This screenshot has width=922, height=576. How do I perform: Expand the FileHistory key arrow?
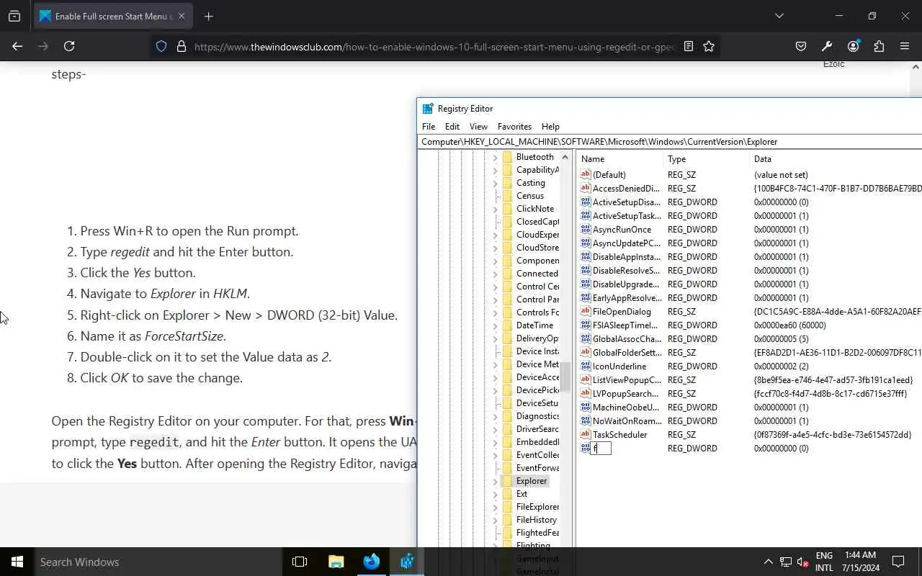pyautogui.click(x=495, y=521)
